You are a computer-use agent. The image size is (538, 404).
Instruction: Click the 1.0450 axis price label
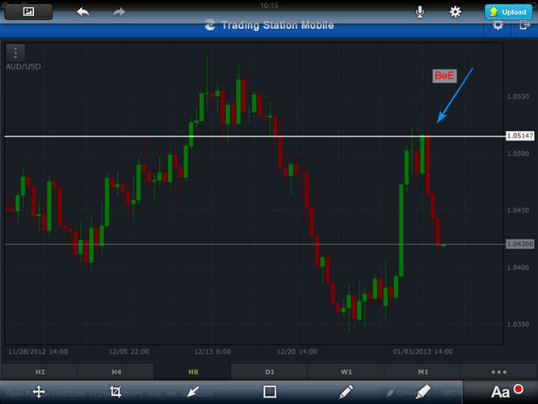[518, 210]
